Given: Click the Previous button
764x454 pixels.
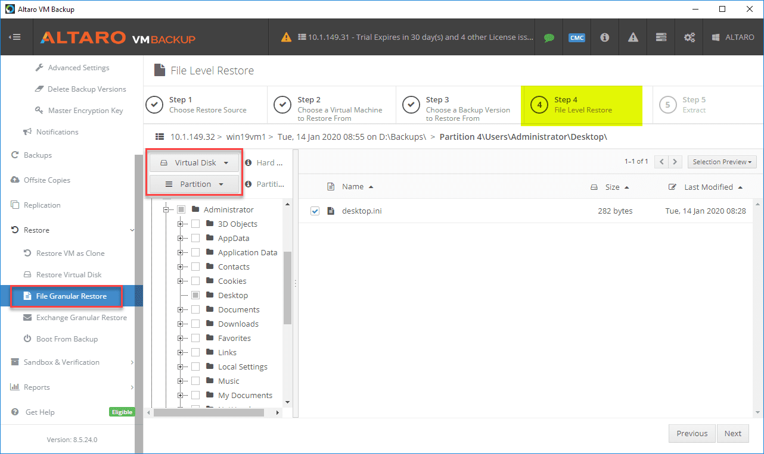Looking at the screenshot, I should 692,433.
